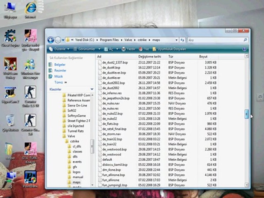Sort by the Ad column header
The width and height of the screenshot is (264, 198).
(117, 57)
